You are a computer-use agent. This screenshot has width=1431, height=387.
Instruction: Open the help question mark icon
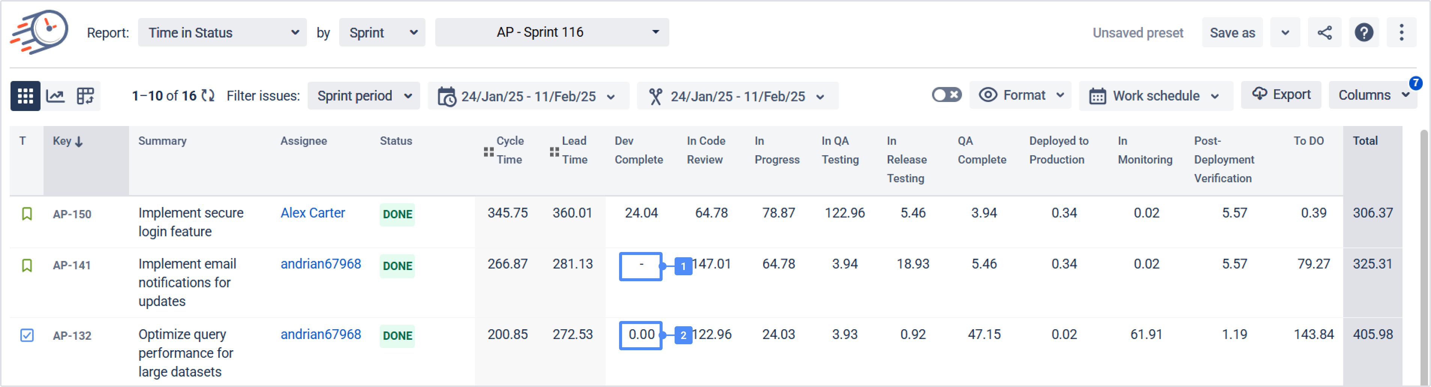pos(1364,33)
